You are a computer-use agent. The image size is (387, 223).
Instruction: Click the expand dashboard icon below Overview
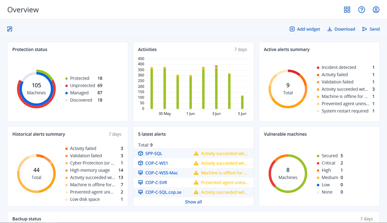[10, 29]
